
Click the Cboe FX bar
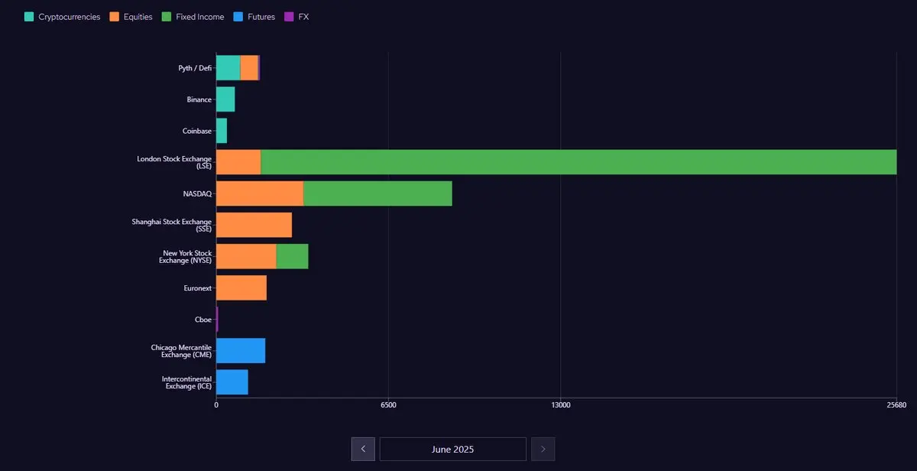point(217,319)
